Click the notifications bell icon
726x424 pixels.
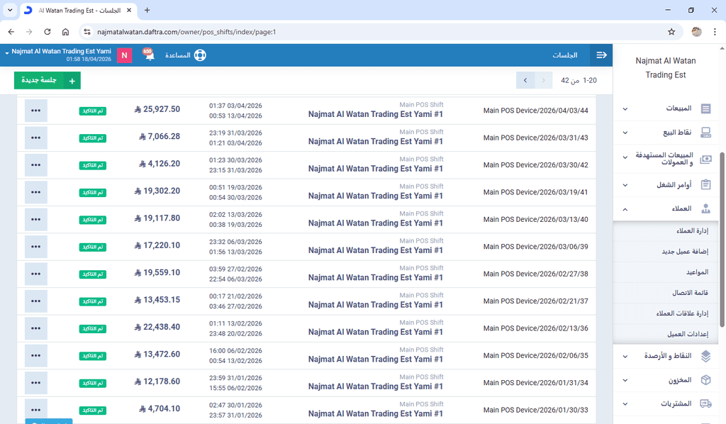pos(148,55)
